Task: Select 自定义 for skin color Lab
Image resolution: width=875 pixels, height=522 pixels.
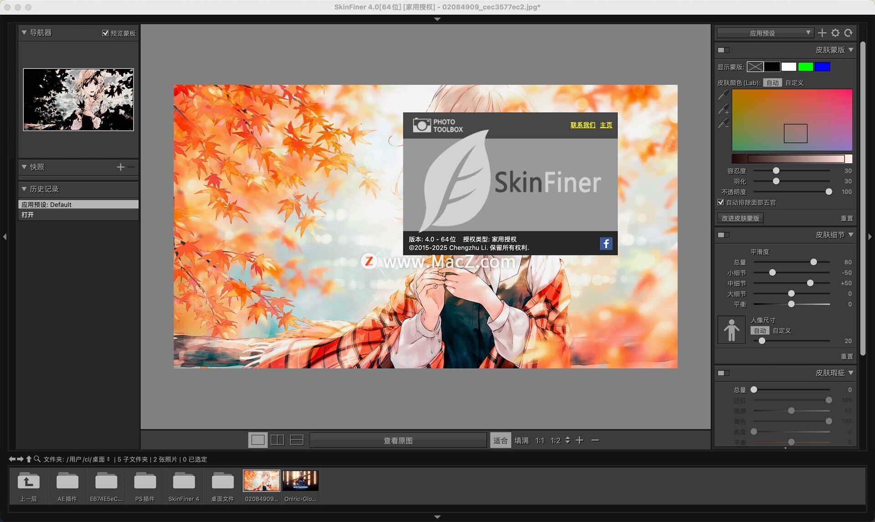Action: [x=794, y=83]
